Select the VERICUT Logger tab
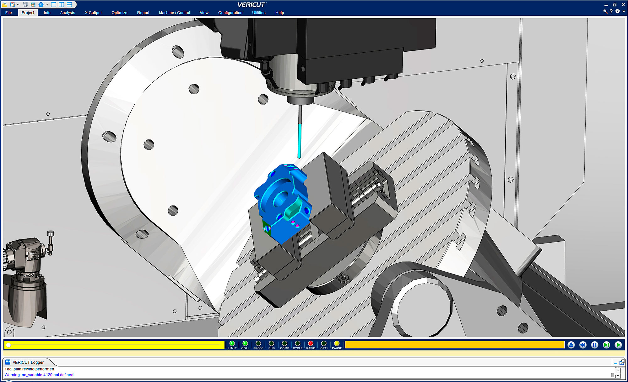Viewport: 628px width, 382px height. coord(28,362)
